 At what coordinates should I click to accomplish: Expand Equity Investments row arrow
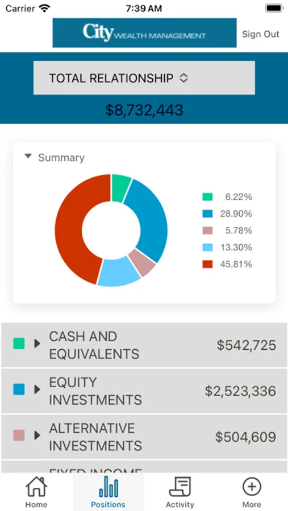(x=37, y=389)
